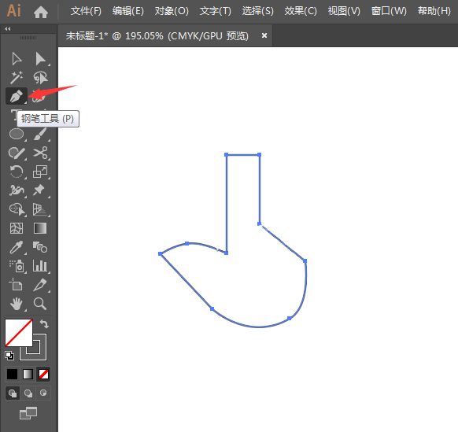Go to the Home screen icon
458x432 pixels.
click(x=41, y=12)
